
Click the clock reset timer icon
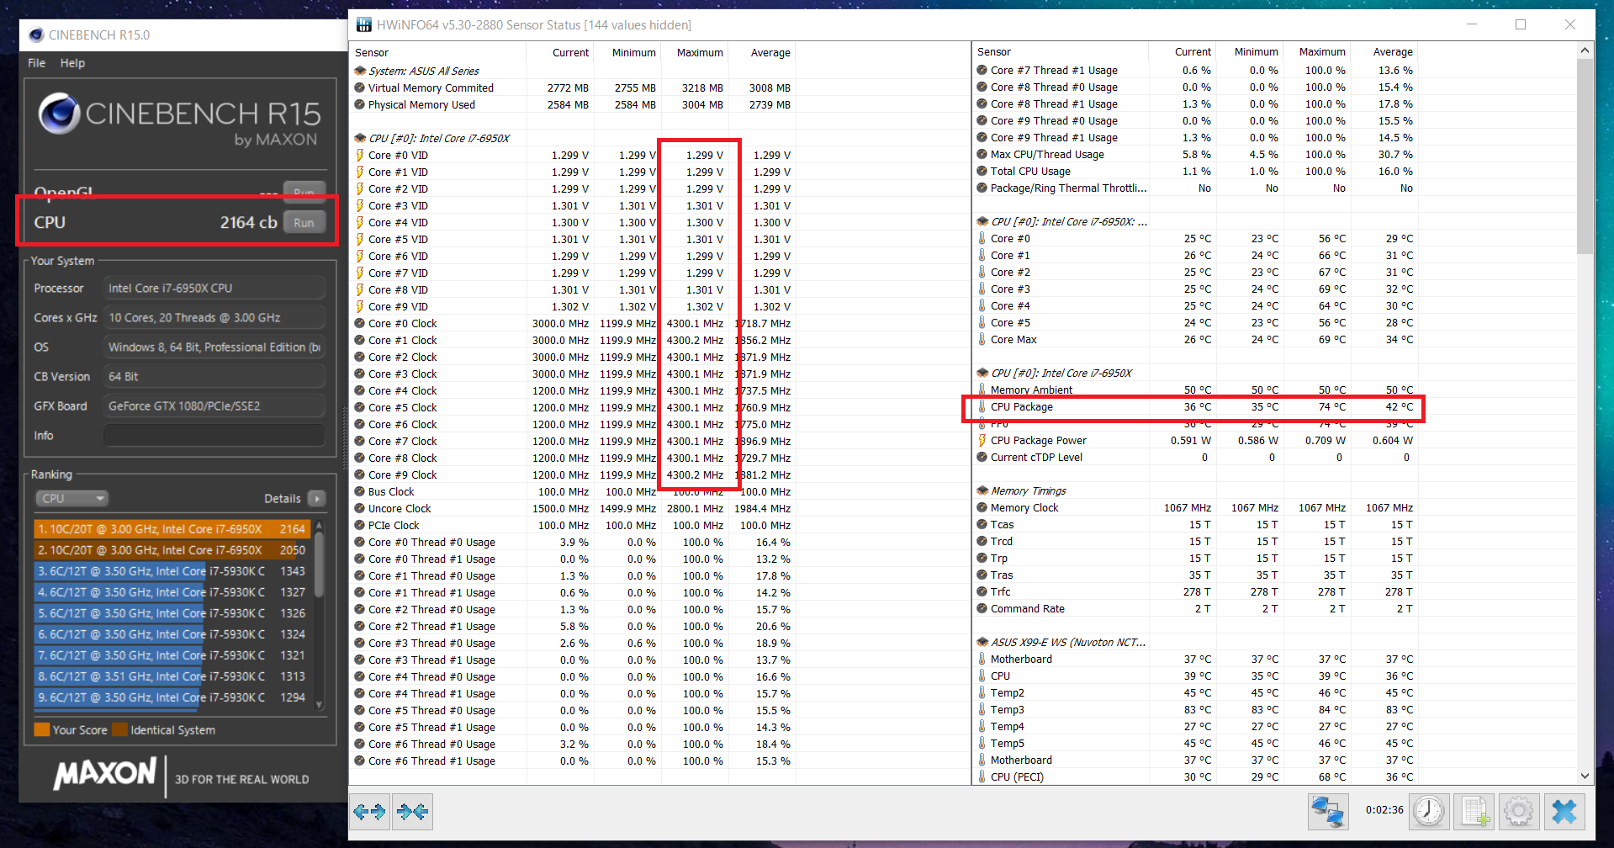pos(1428,812)
